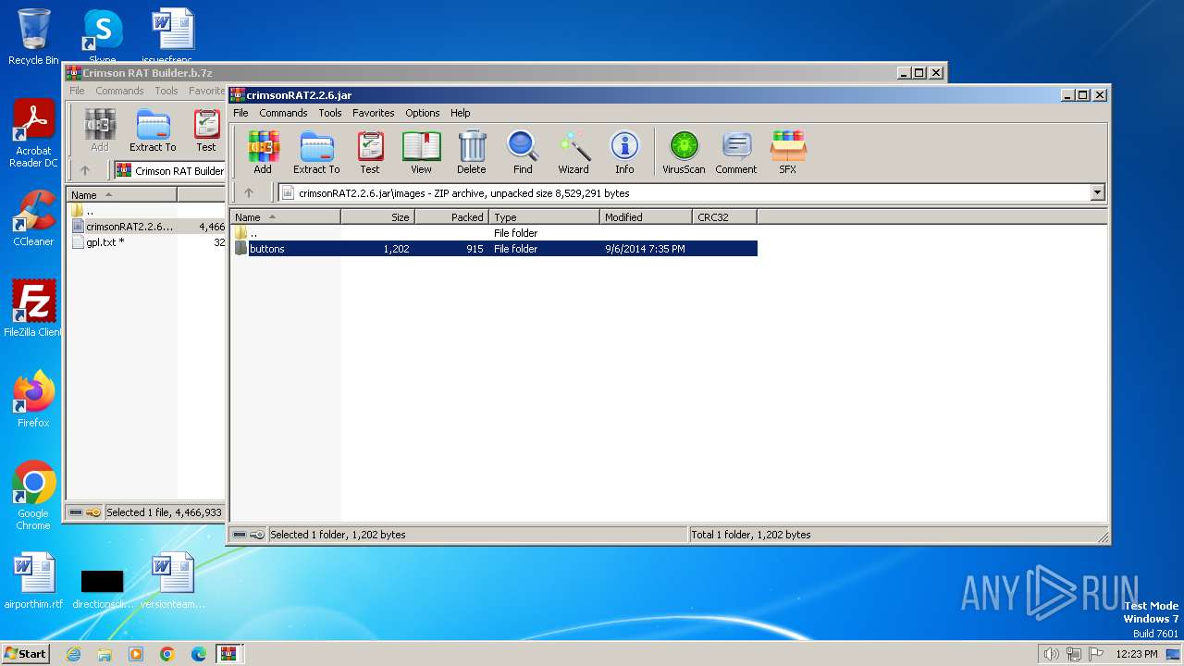Click up arrow in Crimson RAT Builder.b.7z window
Viewport: 1184px width, 666px height.
(85, 170)
